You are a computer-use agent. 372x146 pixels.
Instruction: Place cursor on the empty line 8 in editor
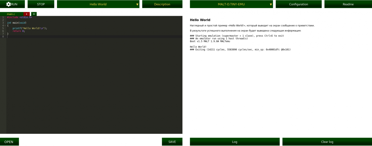pyautogui.click(x=94, y=37)
